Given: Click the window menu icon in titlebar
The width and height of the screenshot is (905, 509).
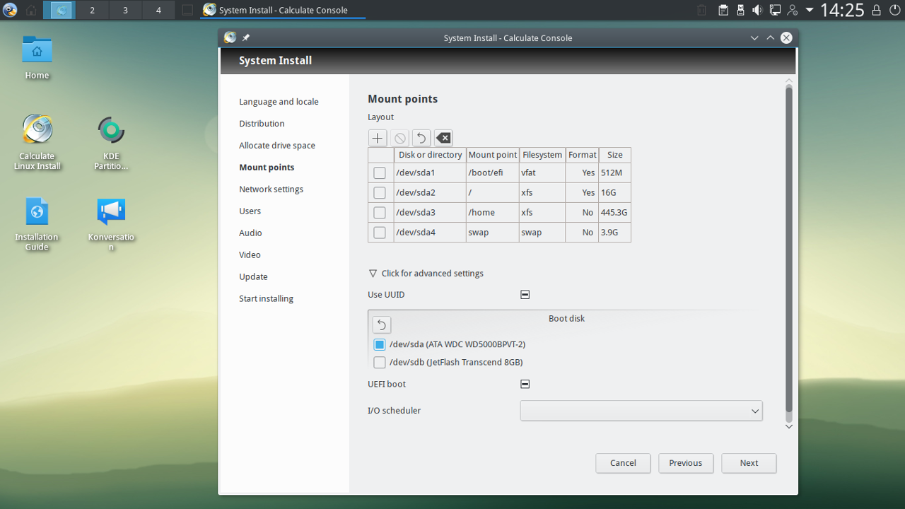Looking at the screenshot, I should 230,37.
